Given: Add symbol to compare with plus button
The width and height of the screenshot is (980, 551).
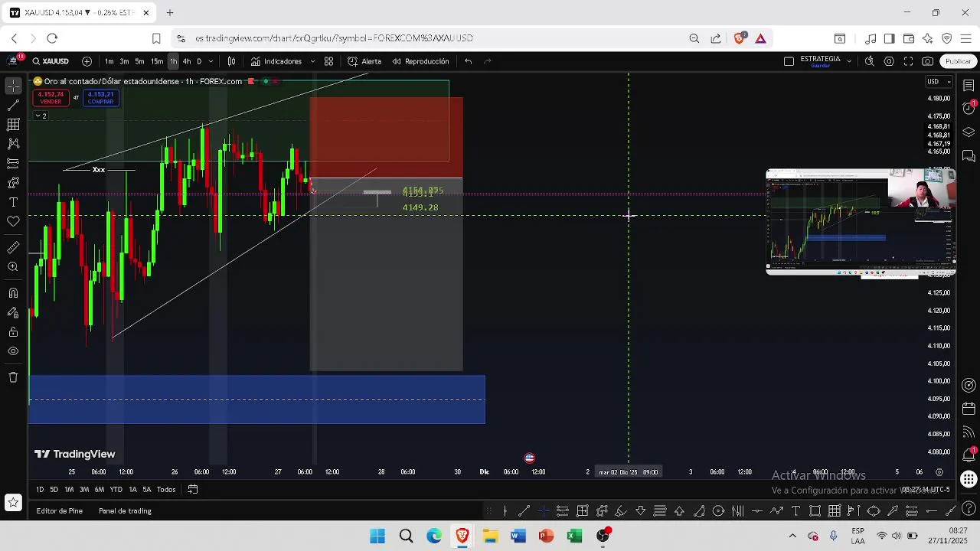Looking at the screenshot, I should (87, 61).
